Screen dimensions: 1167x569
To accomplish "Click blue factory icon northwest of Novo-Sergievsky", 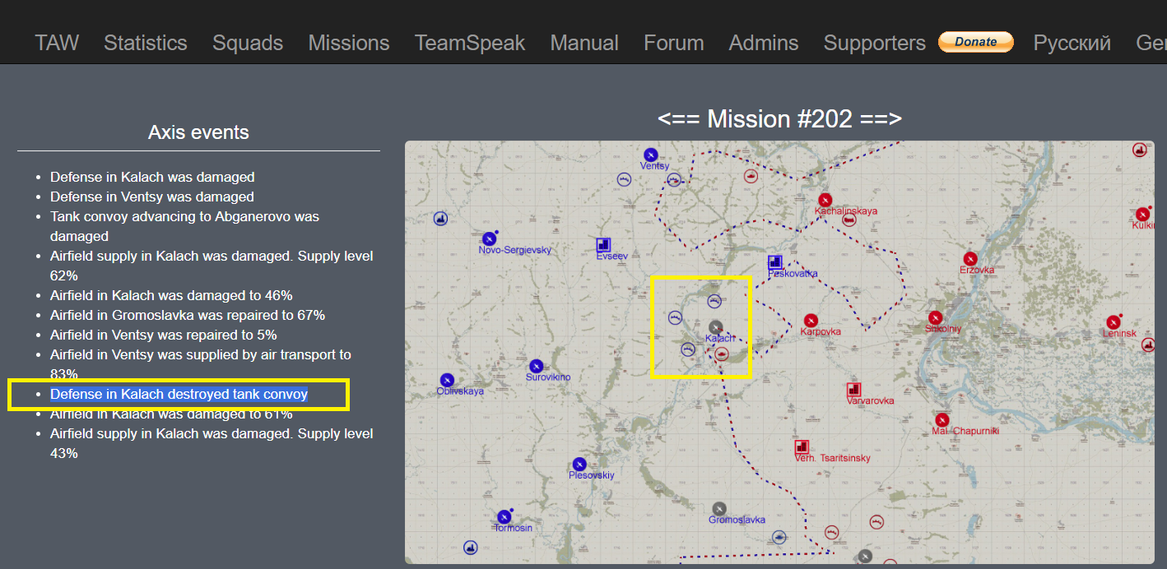I will [x=441, y=219].
